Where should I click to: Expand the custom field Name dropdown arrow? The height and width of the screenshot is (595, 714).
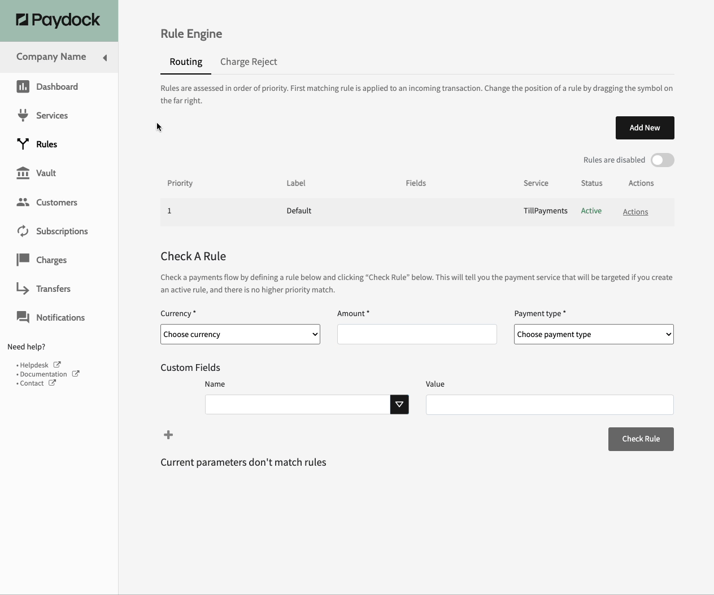[x=399, y=404]
